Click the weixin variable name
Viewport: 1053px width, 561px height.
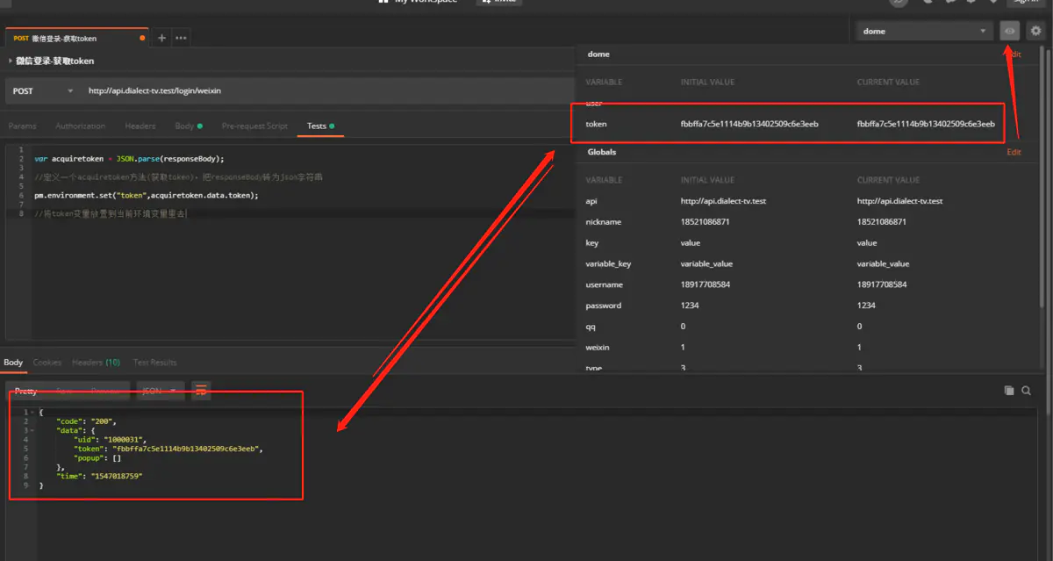[x=598, y=348]
